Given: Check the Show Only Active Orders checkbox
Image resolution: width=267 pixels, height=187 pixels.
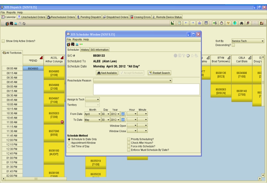Looking at the screenshot, I should click(x=3, y=41).
